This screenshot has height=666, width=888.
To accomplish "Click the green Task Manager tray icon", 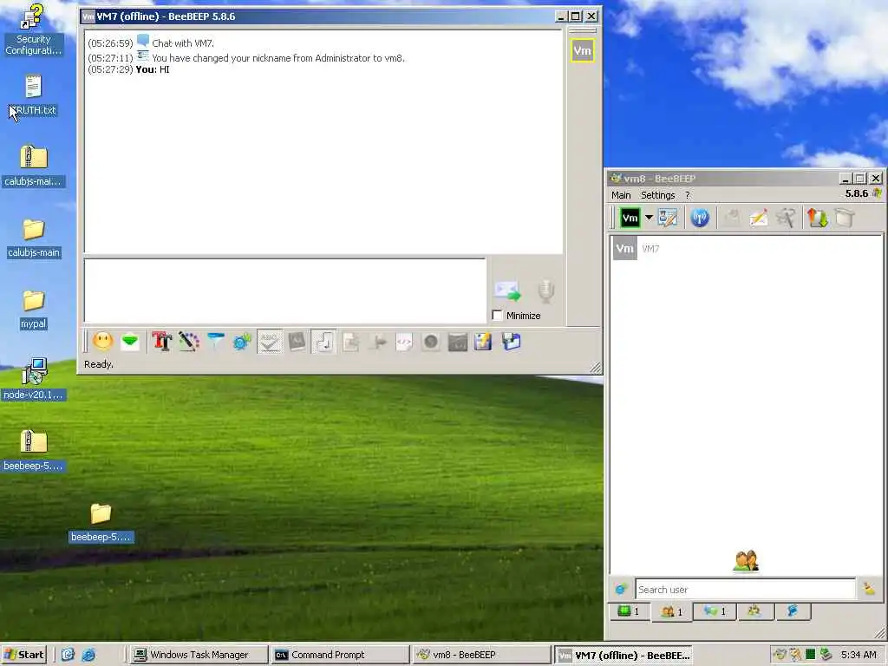I will click(x=810, y=655).
